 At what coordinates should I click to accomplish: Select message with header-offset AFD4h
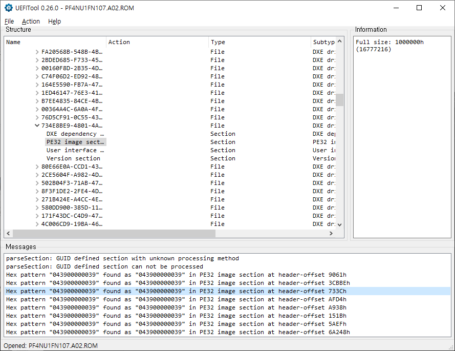click(x=227, y=299)
